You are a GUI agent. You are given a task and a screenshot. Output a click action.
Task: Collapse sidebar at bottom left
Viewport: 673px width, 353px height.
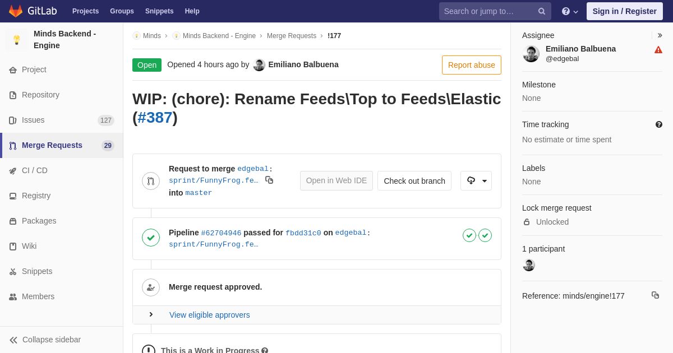pos(45,340)
